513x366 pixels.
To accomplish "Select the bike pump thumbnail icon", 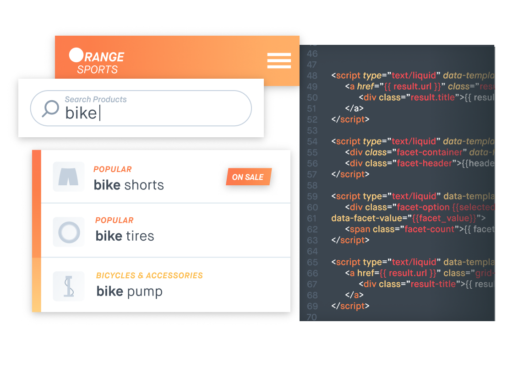I will point(69,286).
